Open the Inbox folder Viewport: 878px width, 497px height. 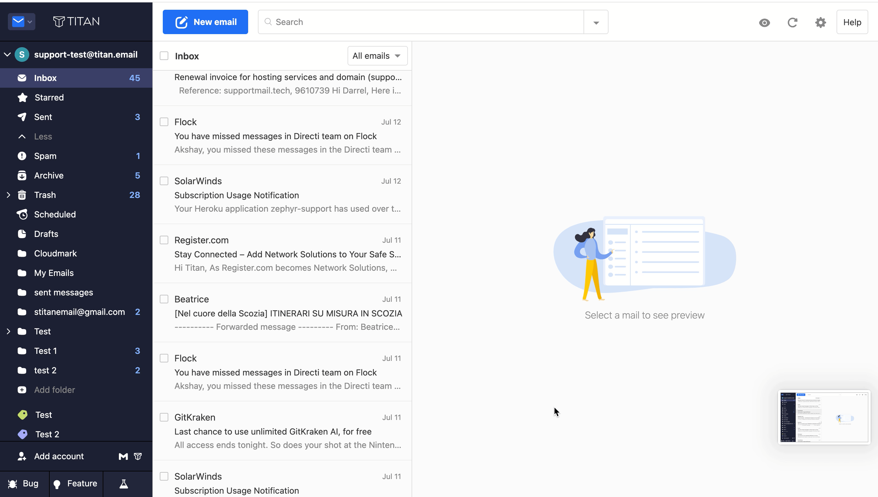tap(76, 78)
